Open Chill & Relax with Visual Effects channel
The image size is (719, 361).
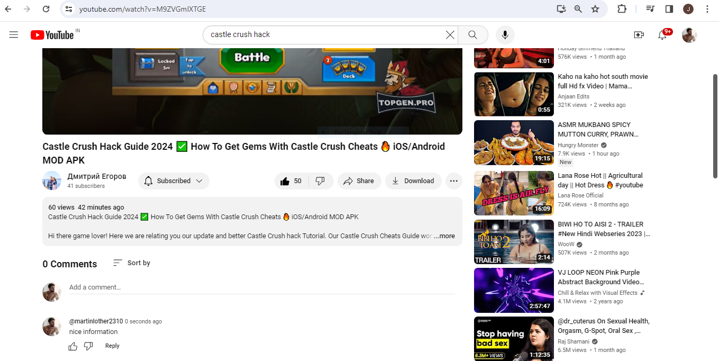tap(597, 293)
